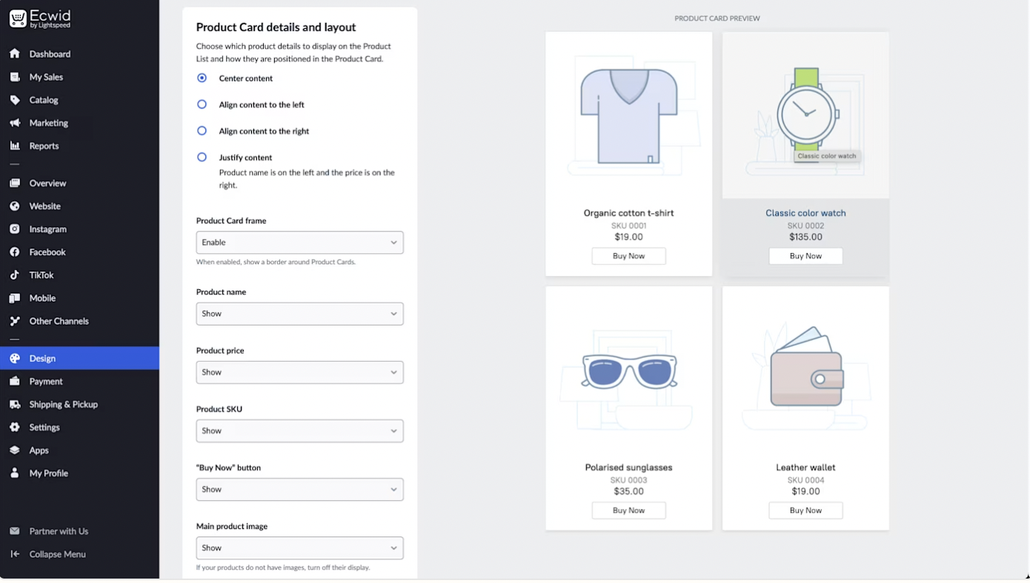Click the TikTok icon in sidebar

[x=15, y=275]
